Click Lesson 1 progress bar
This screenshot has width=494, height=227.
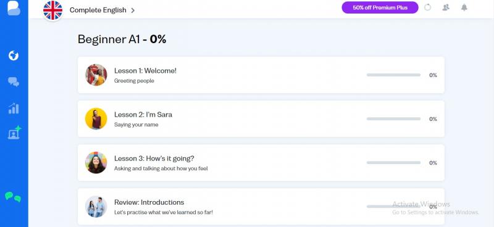point(393,75)
